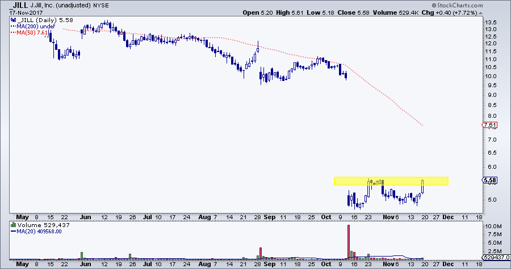Click the 529437.0 volume tag on axis
This screenshot has height=269, width=511.
point(494,257)
